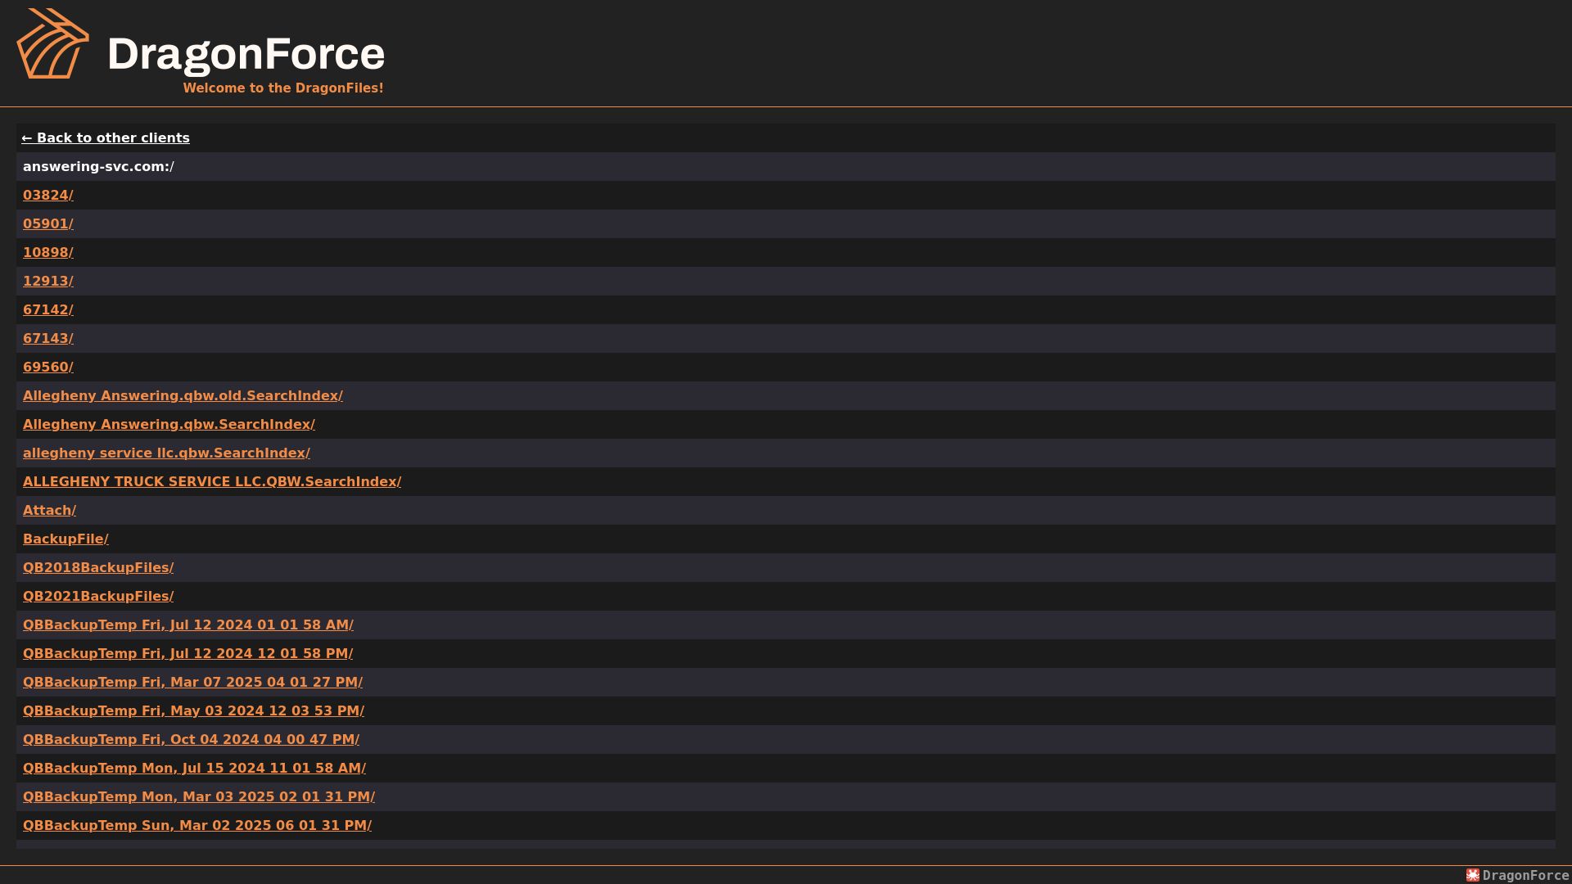The width and height of the screenshot is (1572, 884).
Task: Open QBBackupTemp Sun, Mar 02 2025 folder
Action: (x=197, y=825)
